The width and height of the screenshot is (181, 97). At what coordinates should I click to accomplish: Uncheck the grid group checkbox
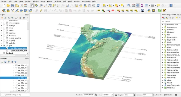pyautogui.click(x=4, y=46)
